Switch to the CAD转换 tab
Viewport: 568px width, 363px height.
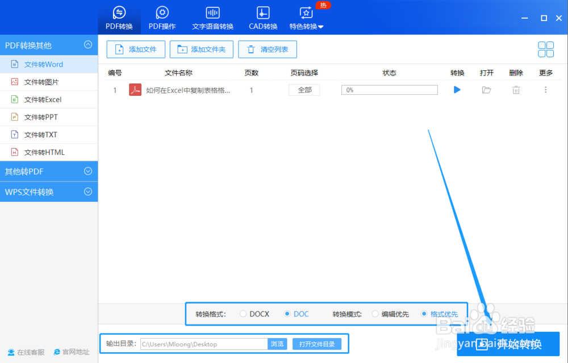[x=262, y=17]
